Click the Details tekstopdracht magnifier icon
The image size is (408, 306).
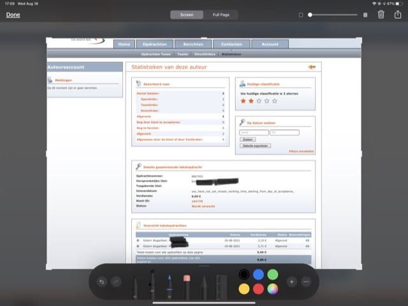tap(139, 166)
